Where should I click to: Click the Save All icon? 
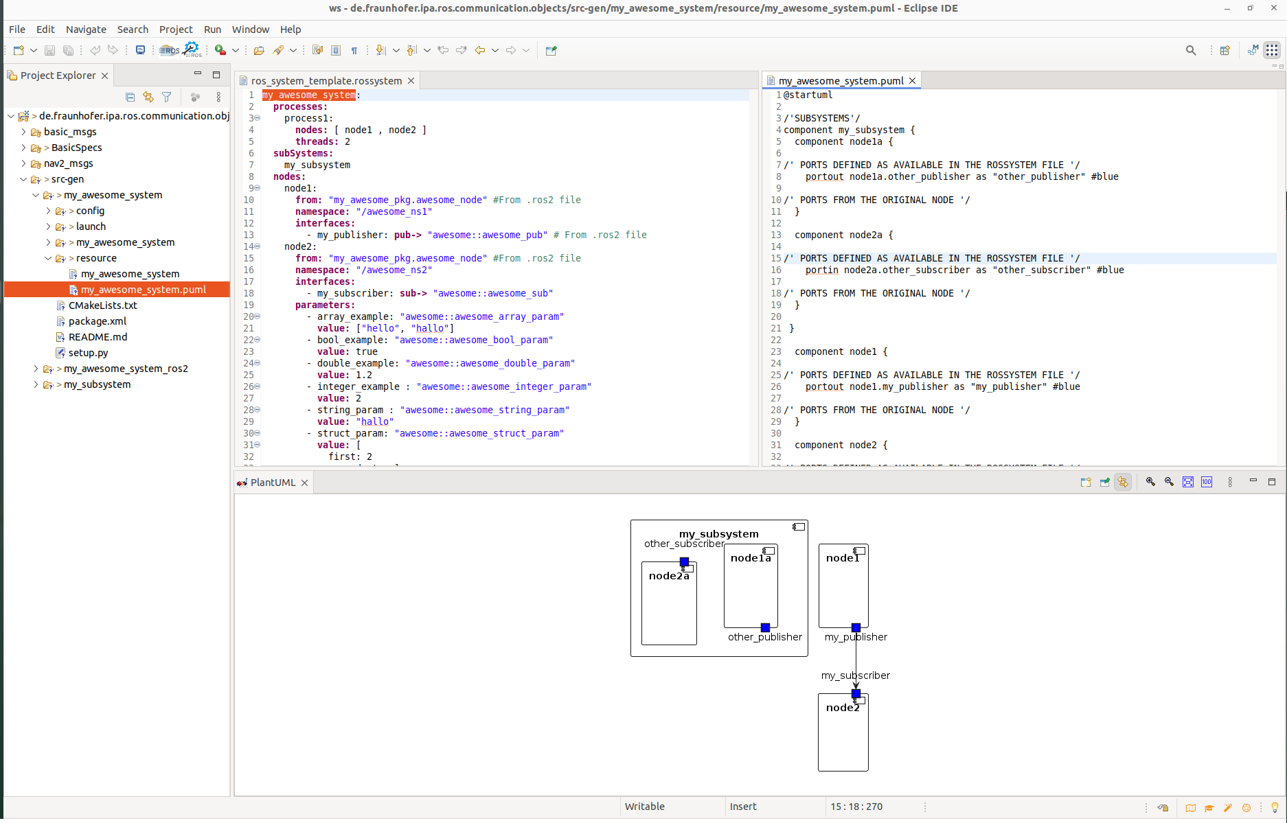coord(68,50)
